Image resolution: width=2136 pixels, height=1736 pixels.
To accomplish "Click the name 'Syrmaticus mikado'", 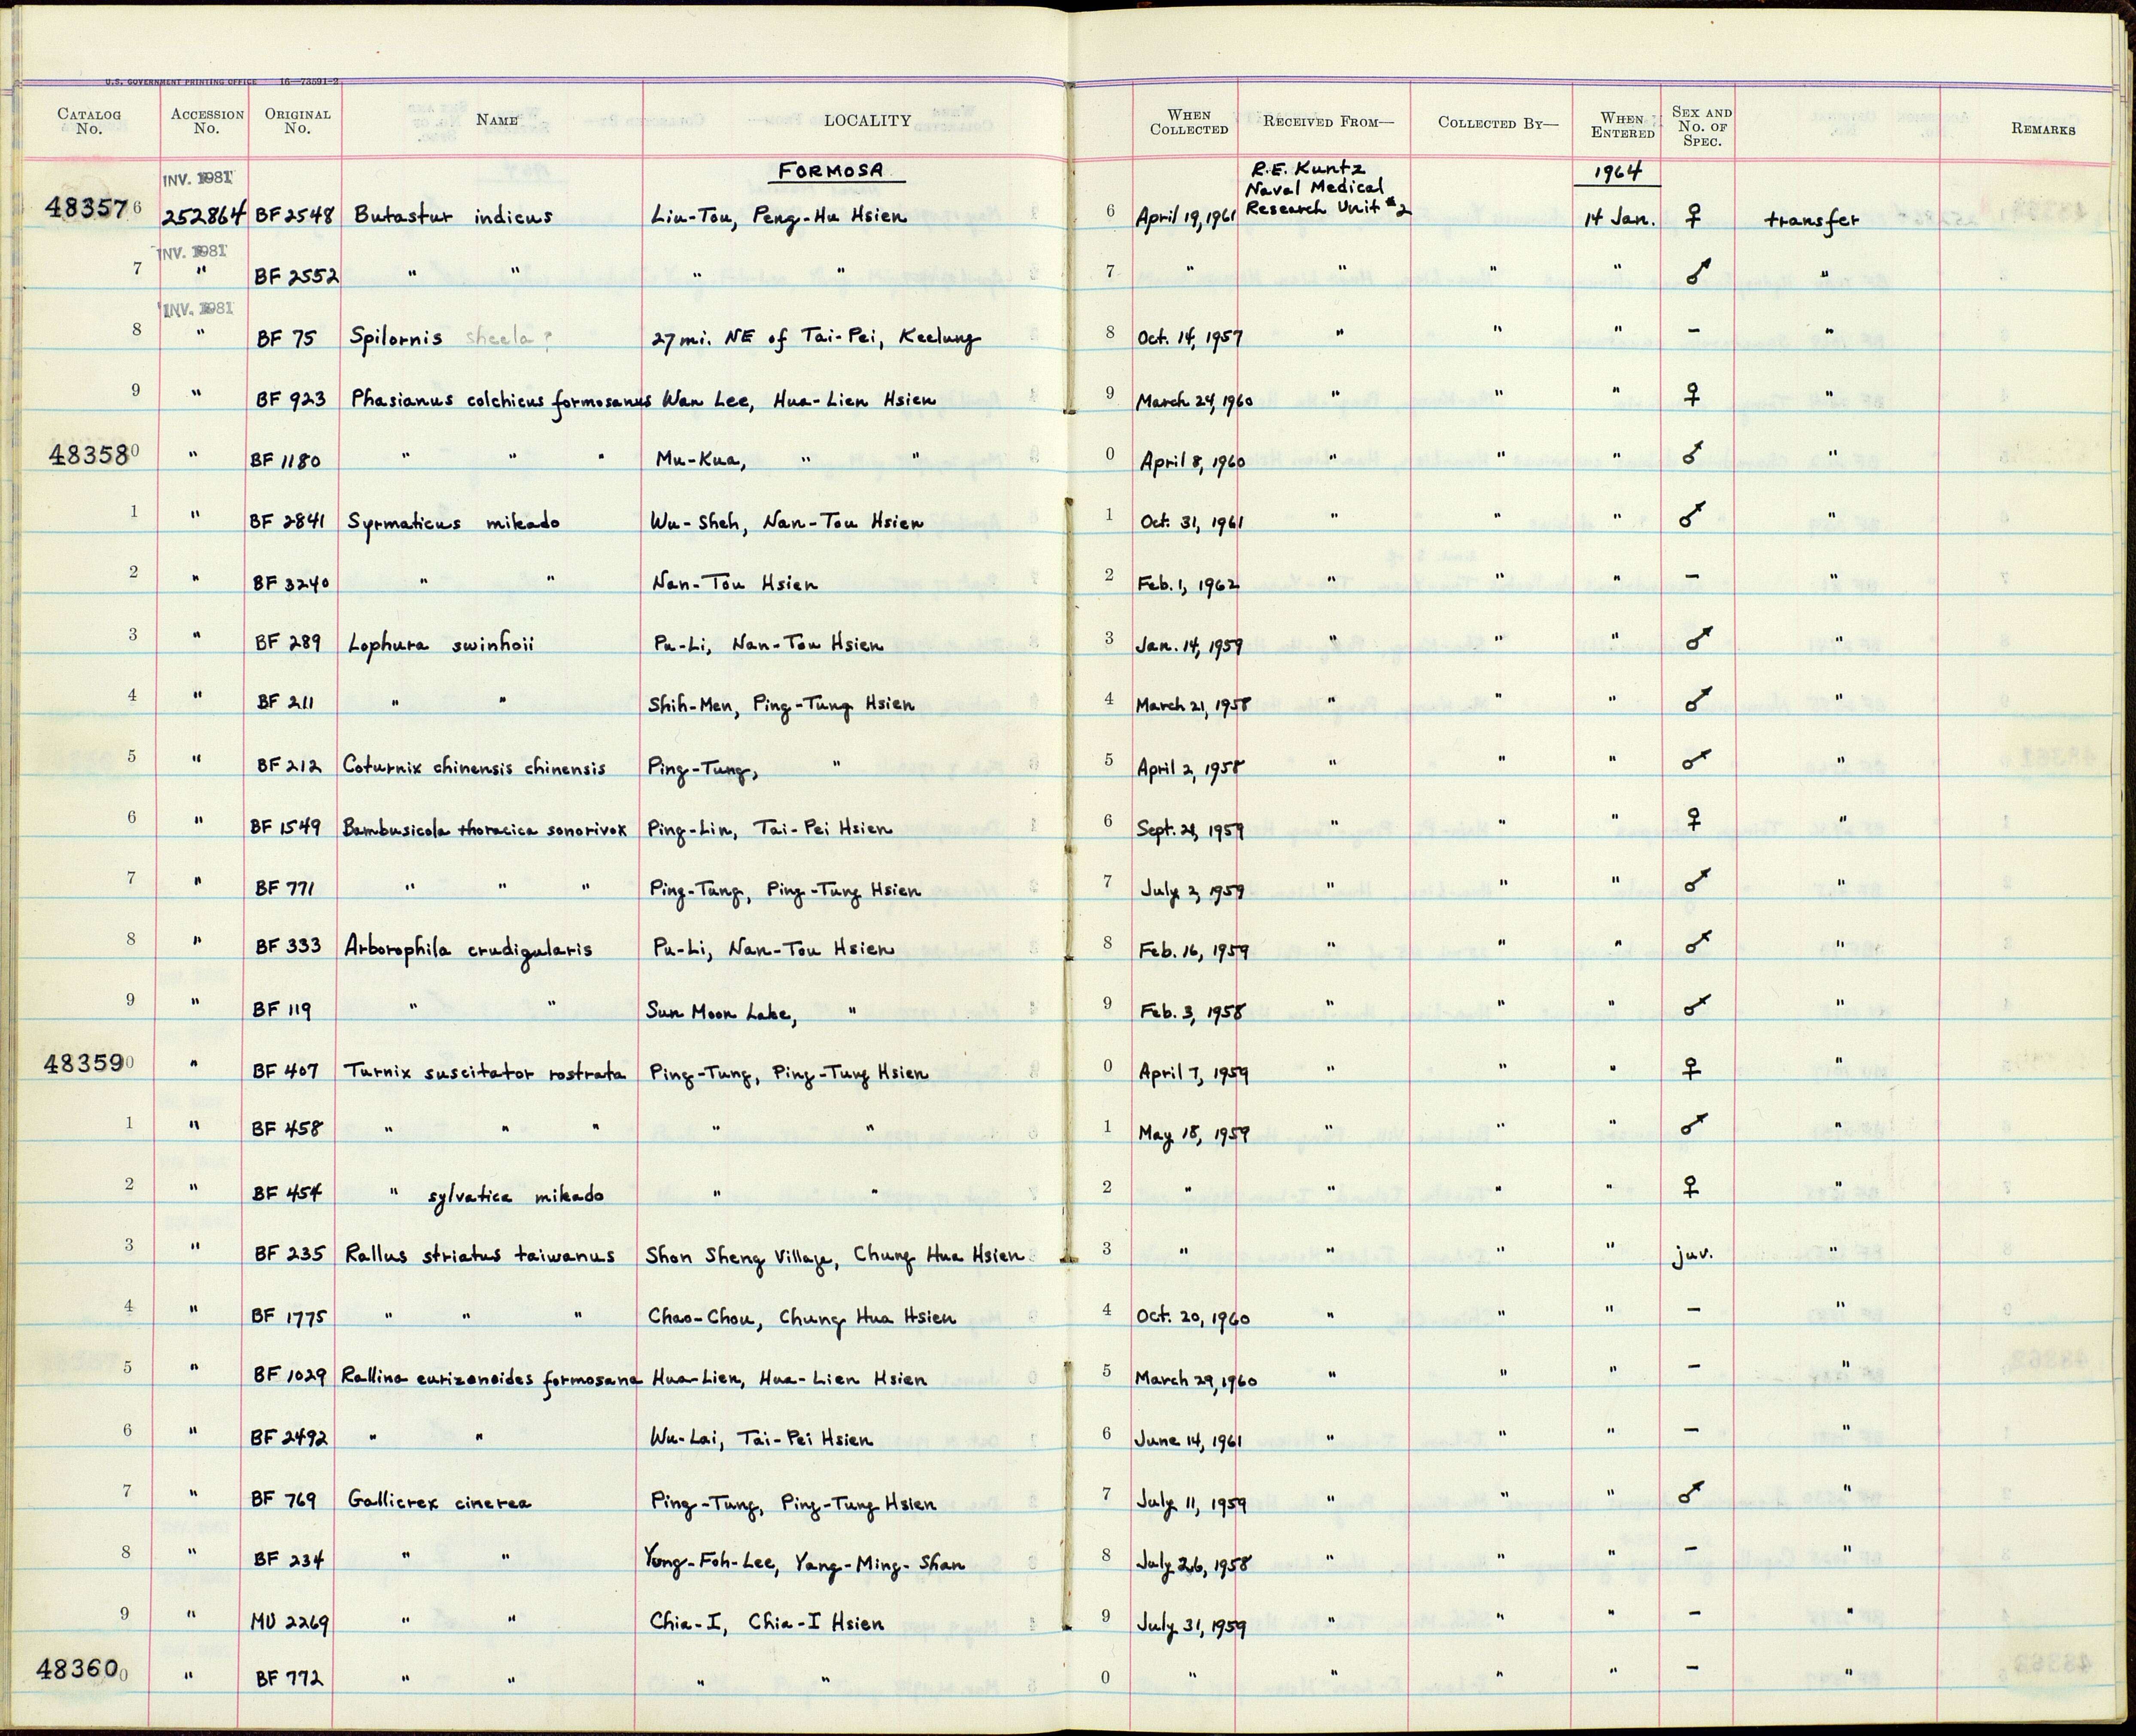I will [454, 522].
